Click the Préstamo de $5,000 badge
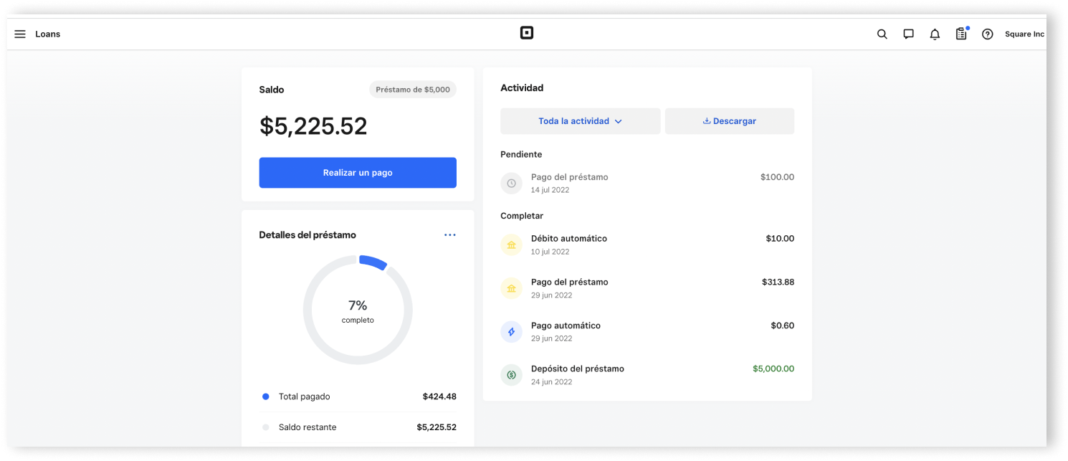Screen dimensions: 1068x461 point(413,90)
